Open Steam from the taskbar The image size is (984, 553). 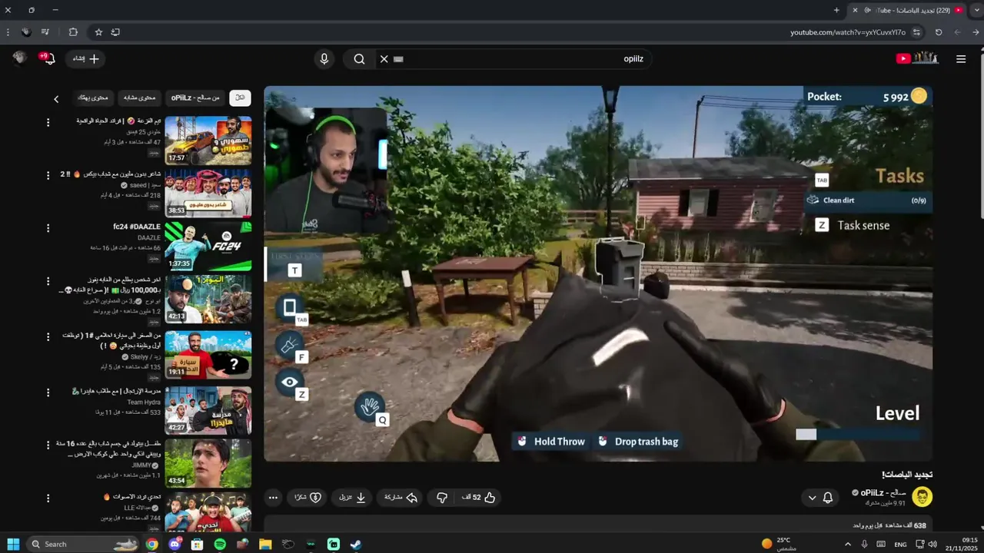click(x=356, y=544)
